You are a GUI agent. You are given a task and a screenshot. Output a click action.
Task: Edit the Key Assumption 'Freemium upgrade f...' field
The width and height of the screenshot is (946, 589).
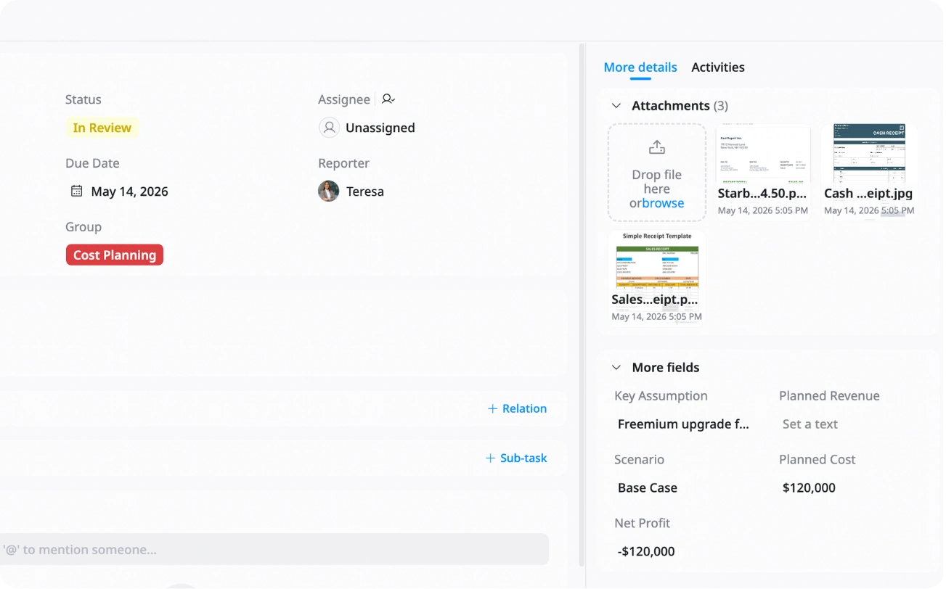tap(683, 424)
